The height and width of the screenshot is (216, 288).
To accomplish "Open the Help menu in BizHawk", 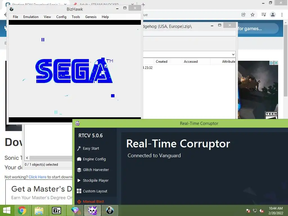I will point(105,17).
